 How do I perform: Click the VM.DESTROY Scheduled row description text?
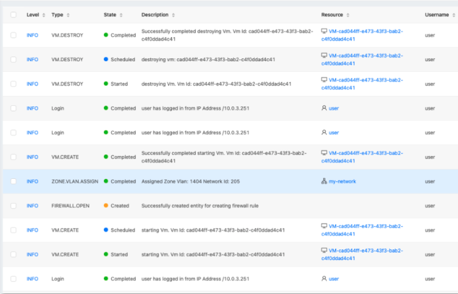(x=208, y=59)
